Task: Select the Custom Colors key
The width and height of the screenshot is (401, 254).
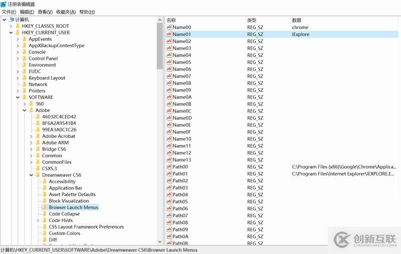Action: [x=64, y=233]
